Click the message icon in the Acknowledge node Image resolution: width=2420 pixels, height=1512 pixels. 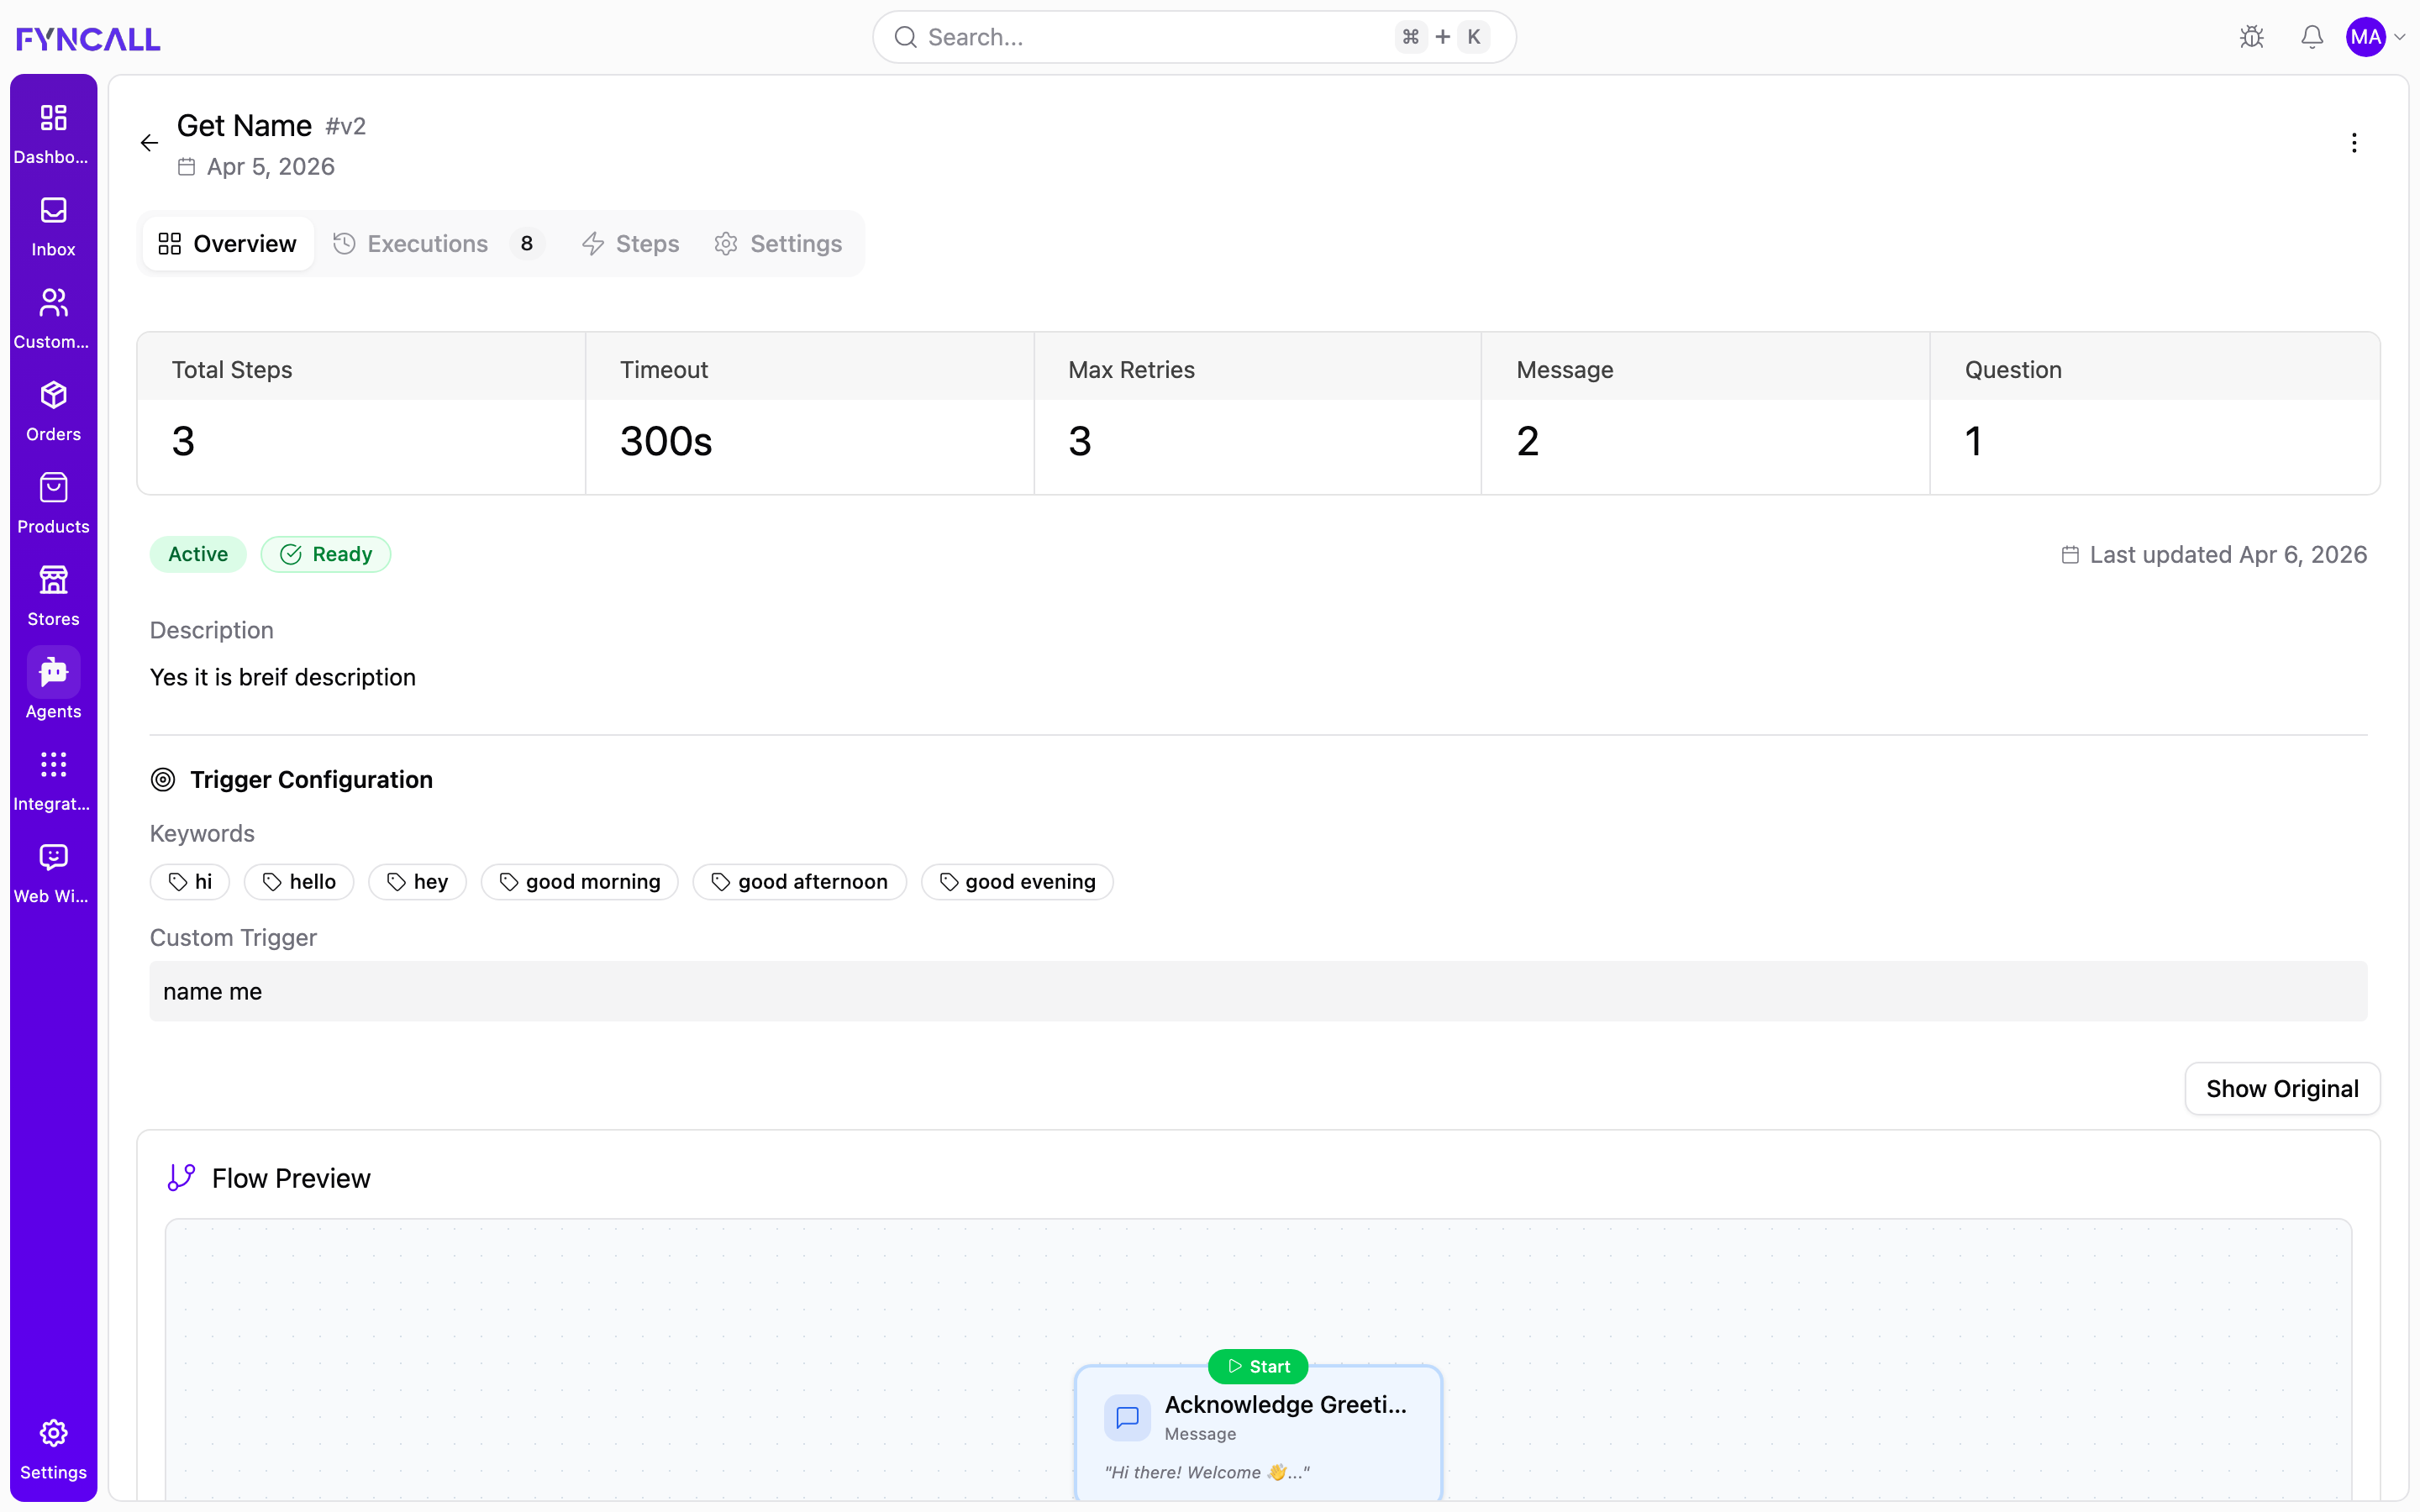1127,1417
